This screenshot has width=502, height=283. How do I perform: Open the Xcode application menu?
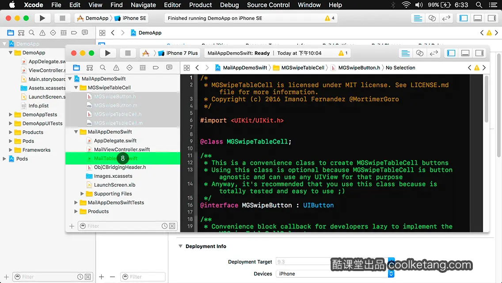click(x=33, y=5)
